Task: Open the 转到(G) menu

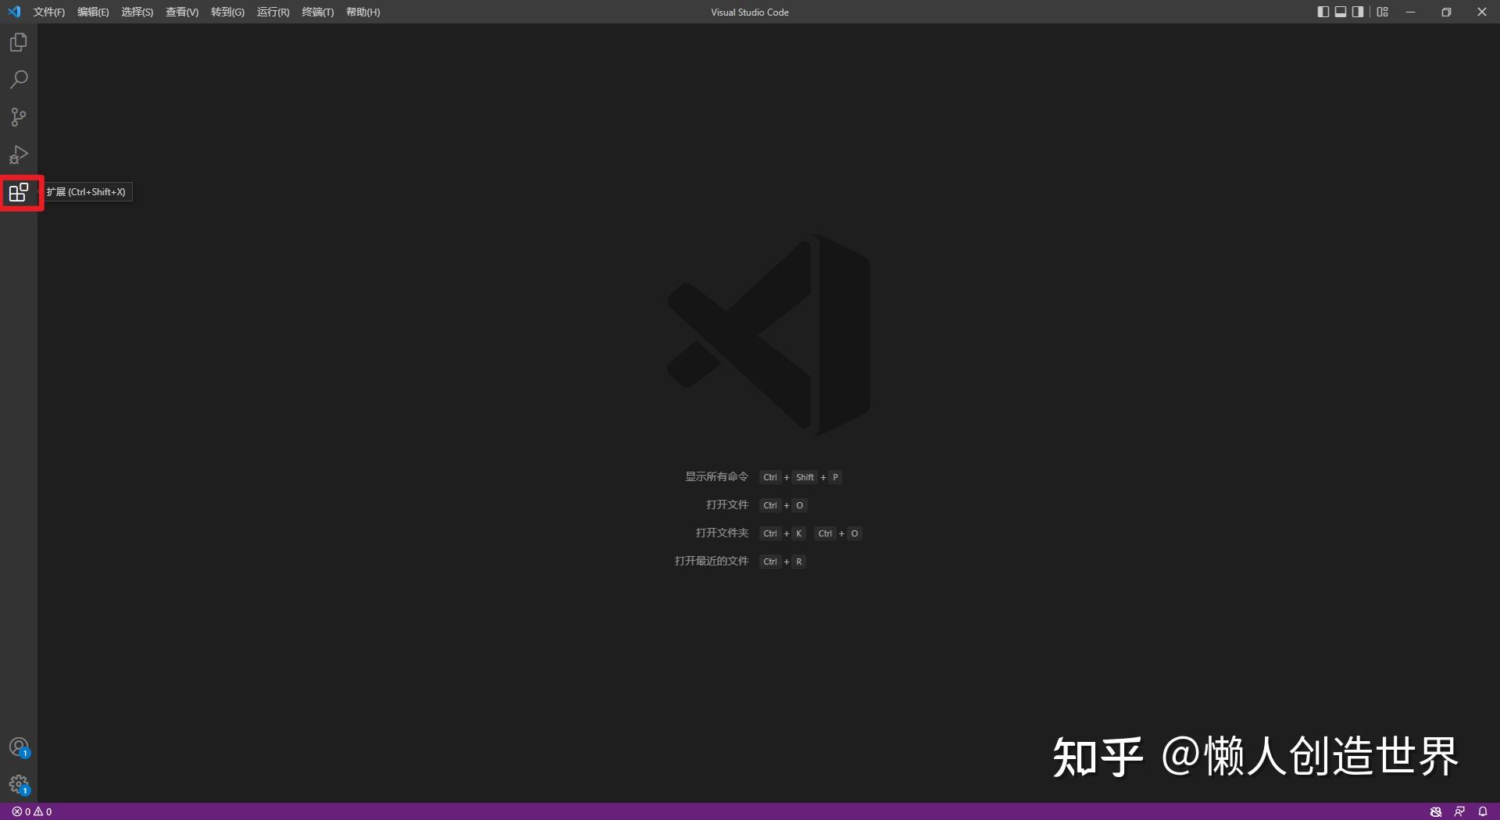Action: point(227,12)
